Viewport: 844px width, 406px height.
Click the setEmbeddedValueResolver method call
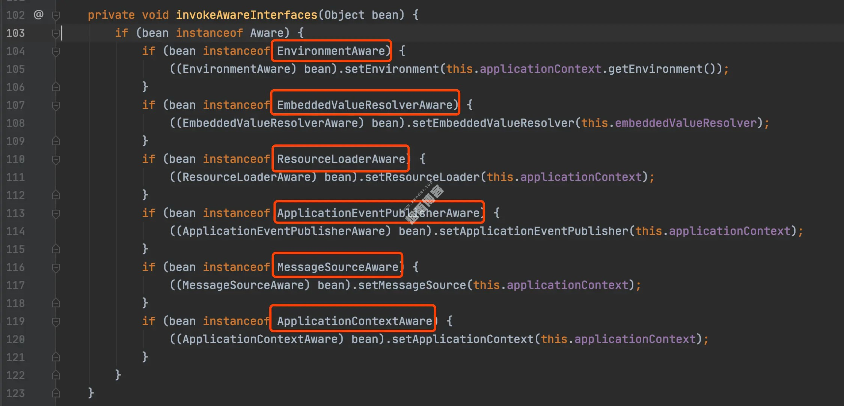pos(493,123)
